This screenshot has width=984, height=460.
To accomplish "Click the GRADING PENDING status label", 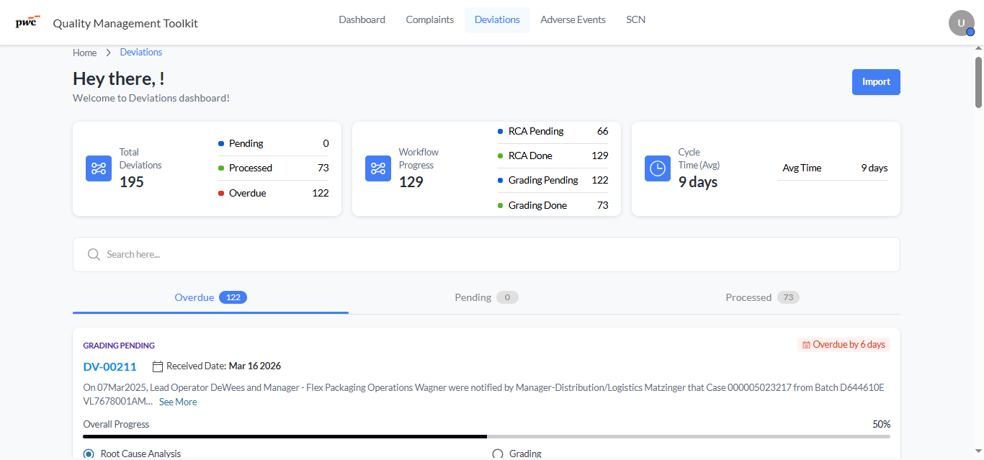I will (119, 346).
